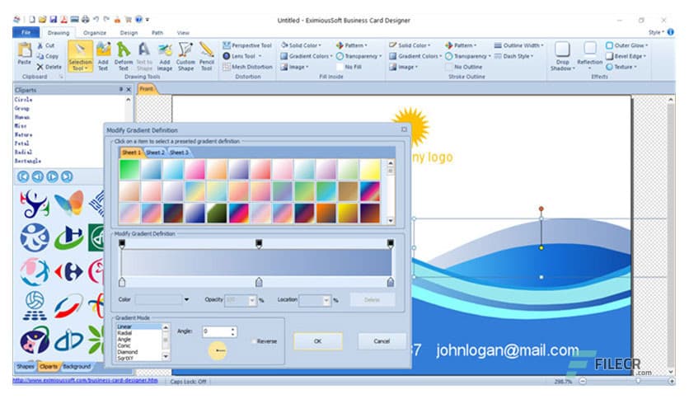The image size is (689, 399).
Task: Click the zoom slider in status bar
Action: [638, 382]
